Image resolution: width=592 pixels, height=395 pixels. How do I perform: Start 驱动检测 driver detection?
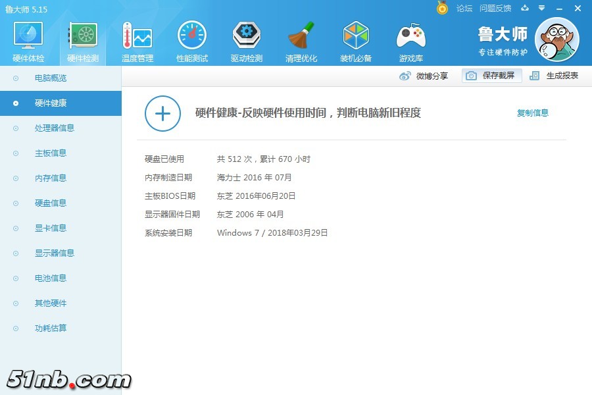click(246, 39)
